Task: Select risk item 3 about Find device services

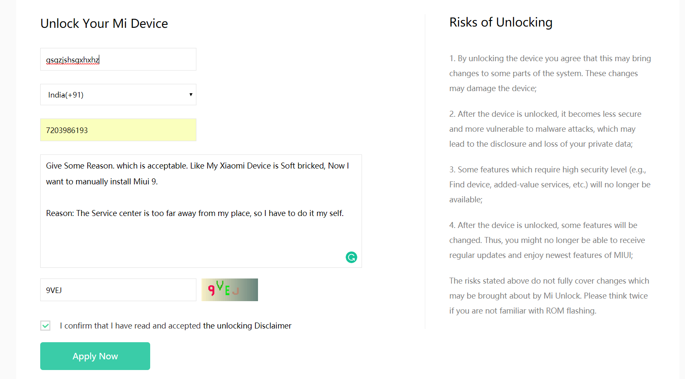Action: 550,184
